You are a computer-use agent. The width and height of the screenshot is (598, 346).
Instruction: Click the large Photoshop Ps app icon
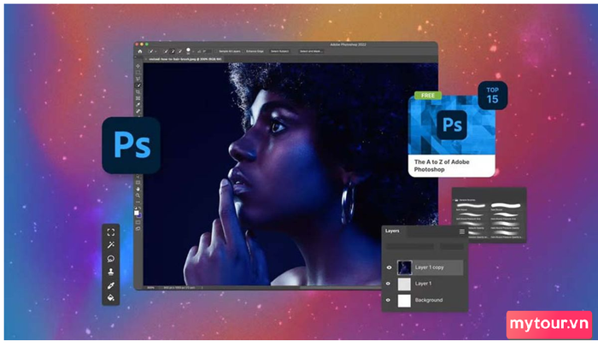point(132,145)
